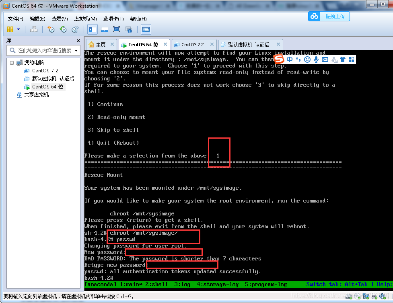The width and height of the screenshot is (393, 303).
Task: Open the Sogou skin shirt icon
Action: pyautogui.click(x=343, y=59)
